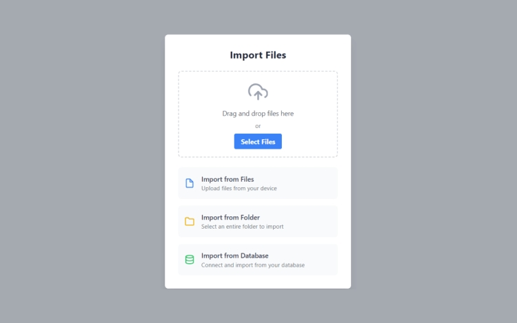Click the 'or' text above Select Files
The image size is (517, 323).
[258, 126]
